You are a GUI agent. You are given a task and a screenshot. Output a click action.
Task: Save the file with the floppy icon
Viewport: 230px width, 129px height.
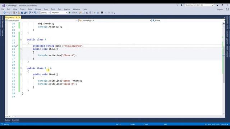(x=22, y=13)
